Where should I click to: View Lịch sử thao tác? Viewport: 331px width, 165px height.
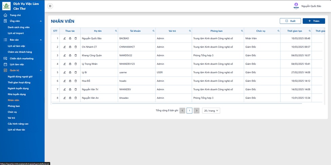point(16,130)
